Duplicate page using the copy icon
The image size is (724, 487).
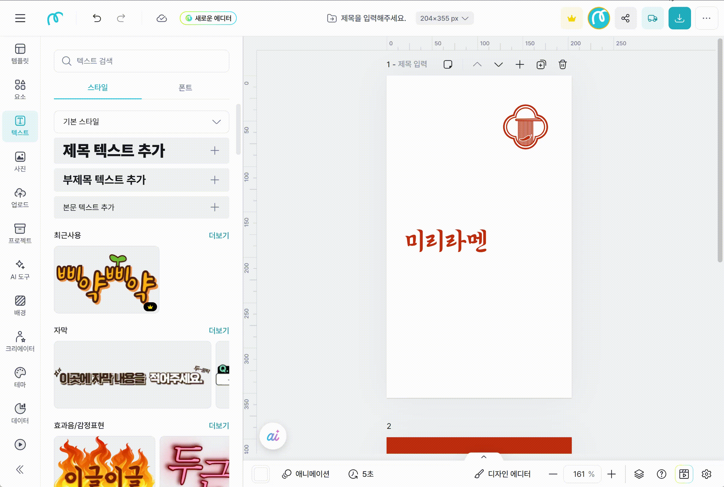(x=541, y=64)
